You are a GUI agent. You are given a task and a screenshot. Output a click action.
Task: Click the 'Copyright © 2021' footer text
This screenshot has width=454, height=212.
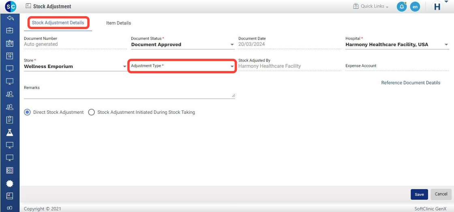43,208
